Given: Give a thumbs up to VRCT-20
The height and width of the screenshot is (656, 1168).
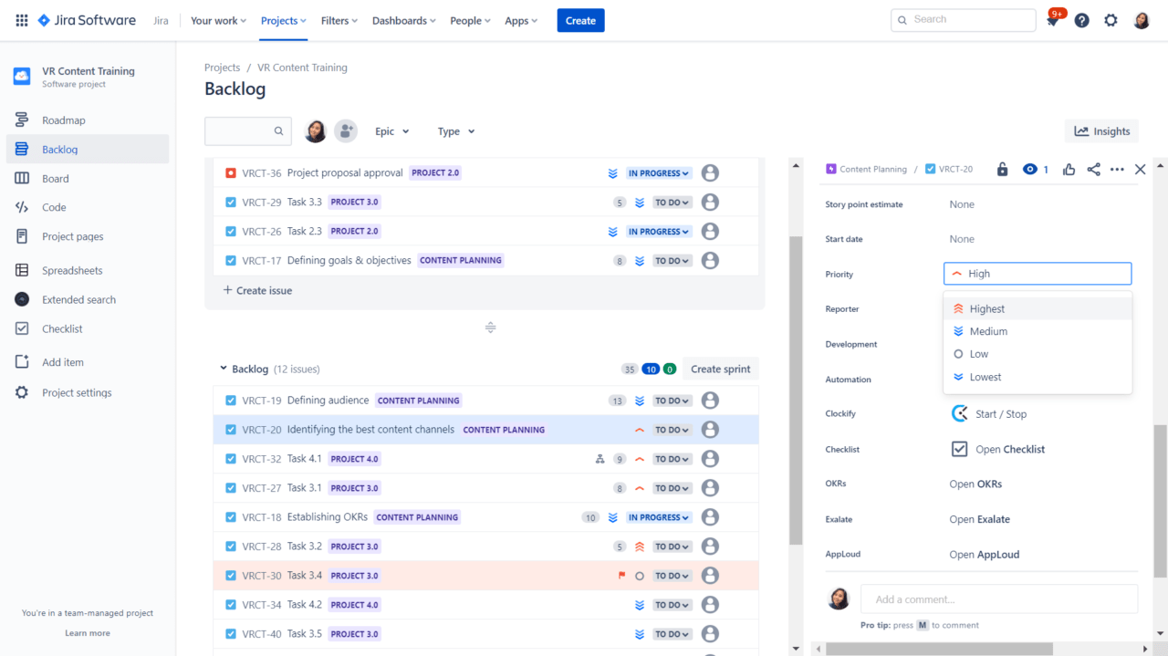Looking at the screenshot, I should tap(1069, 169).
